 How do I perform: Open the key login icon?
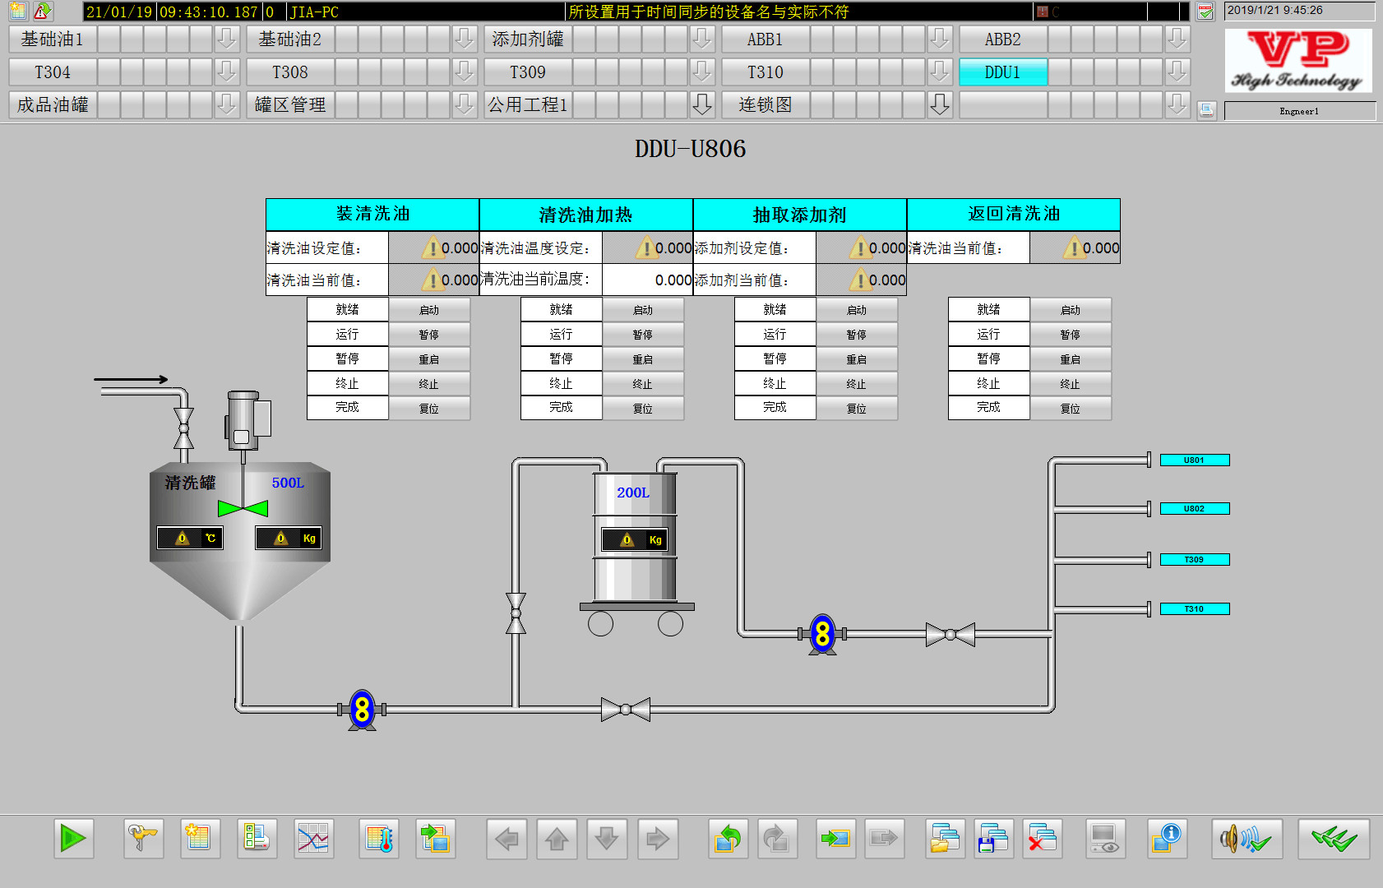click(x=143, y=839)
